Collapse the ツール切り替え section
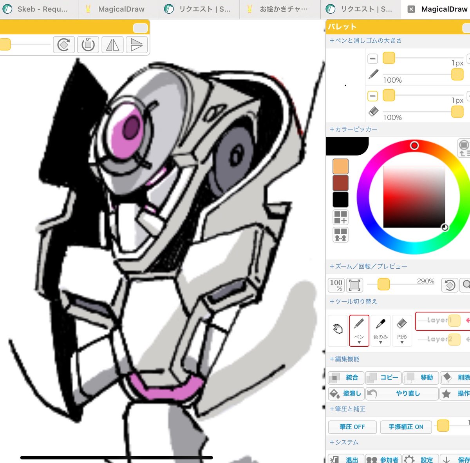The height and width of the screenshot is (463, 470). point(353,301)
